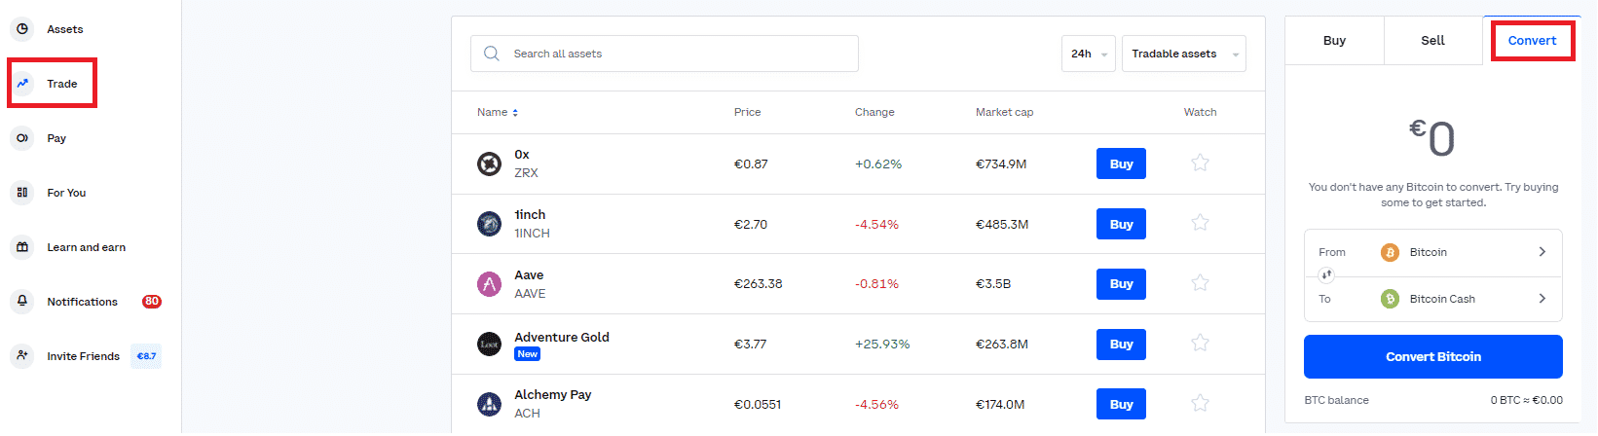This screenshot has width=1598, height=436.
Task: Toggle watch star for 1inch
Action: point(1200,224)
